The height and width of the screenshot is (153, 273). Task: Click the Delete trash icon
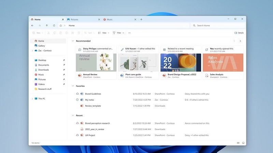tap(79, 33)
